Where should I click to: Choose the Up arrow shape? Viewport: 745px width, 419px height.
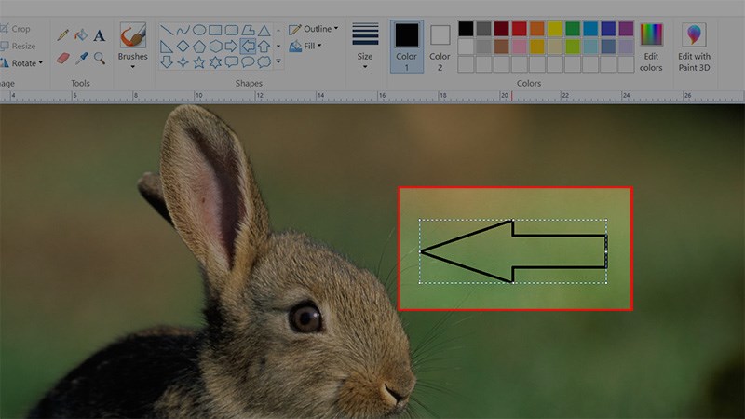click(x=264, y=46)
